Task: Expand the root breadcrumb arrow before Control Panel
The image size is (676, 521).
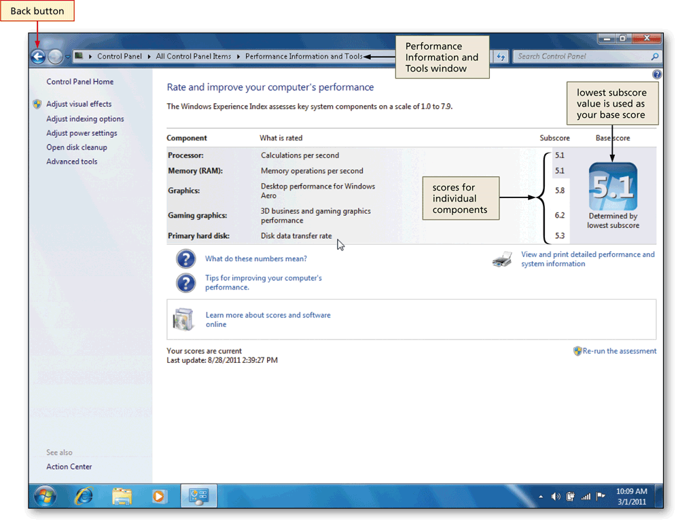Action: tap(90, 56)
